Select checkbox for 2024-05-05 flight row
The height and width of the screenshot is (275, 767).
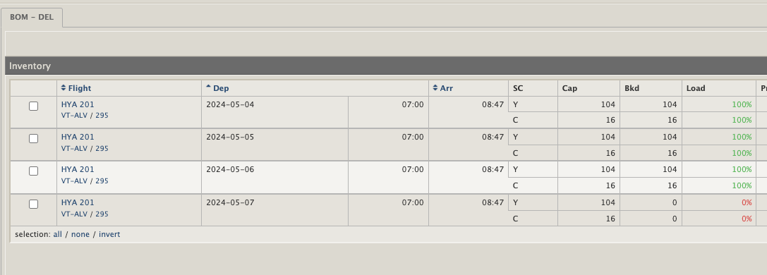(x=33, y=139)
